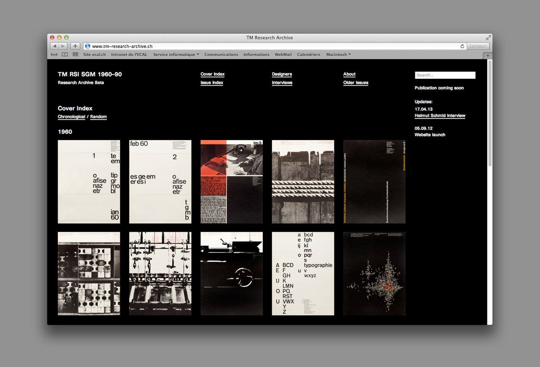Reload the page using the address bar icon
The height and width of the screenshot is (367, 540).
click(462, 46)
